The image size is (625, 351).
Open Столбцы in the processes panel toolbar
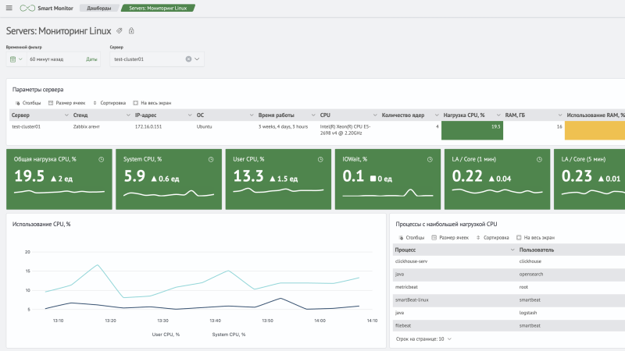[412, 238]
